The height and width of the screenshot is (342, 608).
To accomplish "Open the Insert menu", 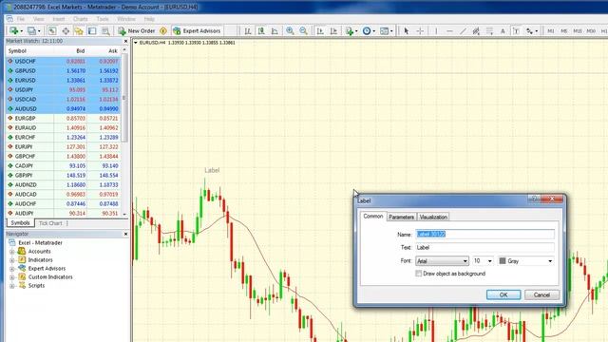I will pyautogui.click(x=59, y=19).
